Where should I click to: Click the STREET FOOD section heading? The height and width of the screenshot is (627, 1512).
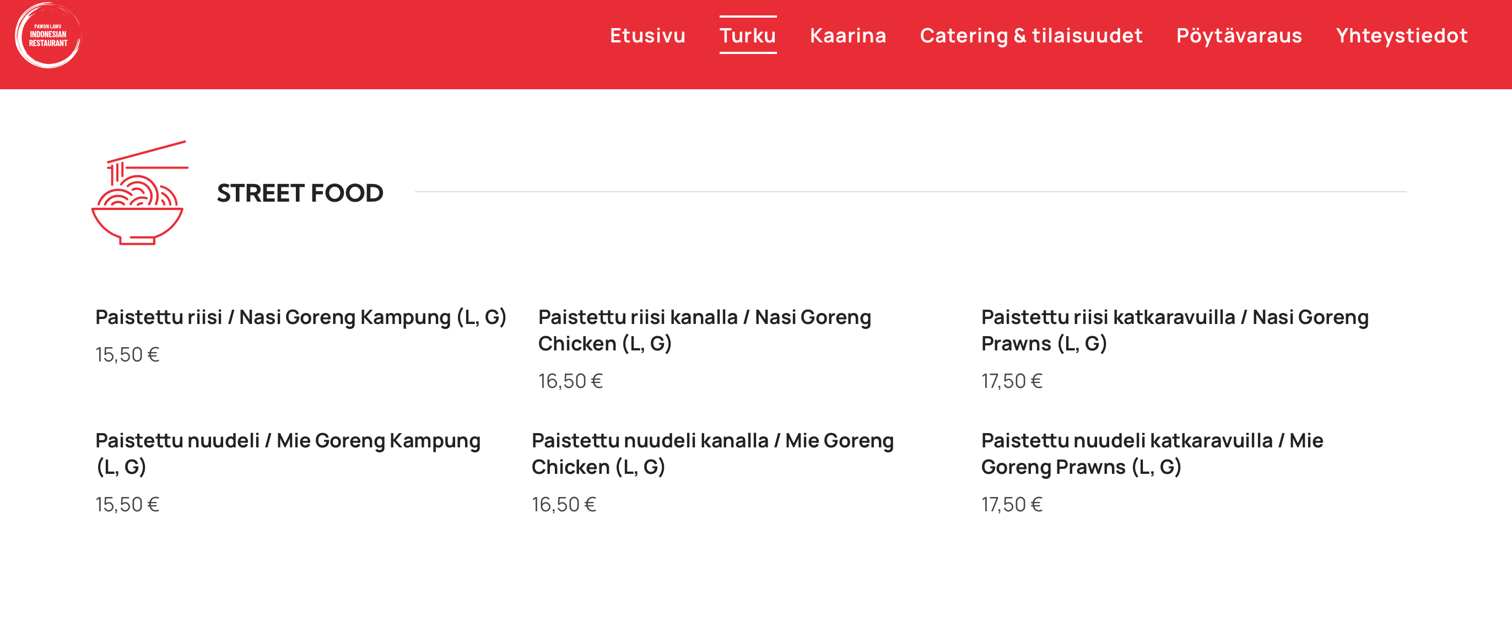click(x=300, y=193)
